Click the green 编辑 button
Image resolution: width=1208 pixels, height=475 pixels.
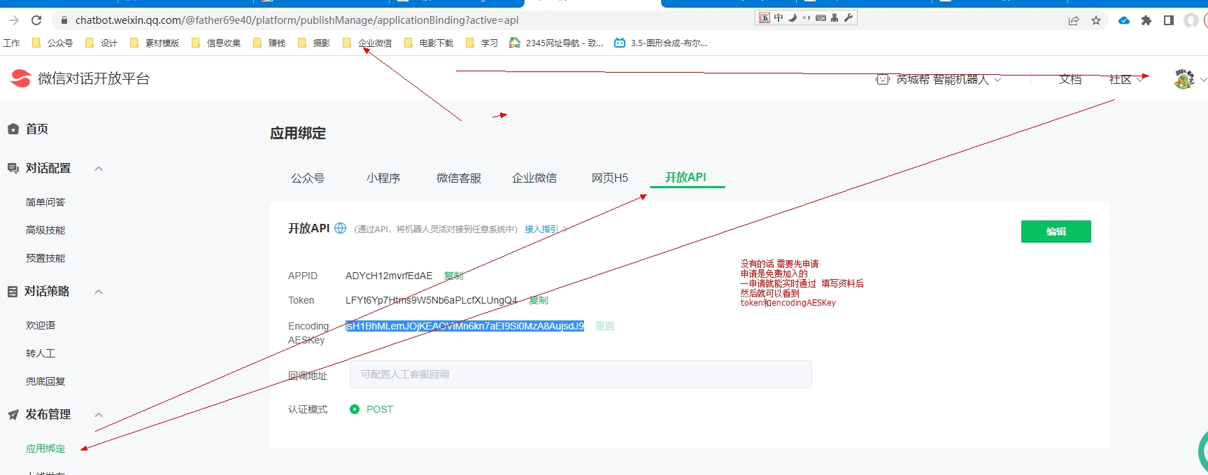[1056, 232]
